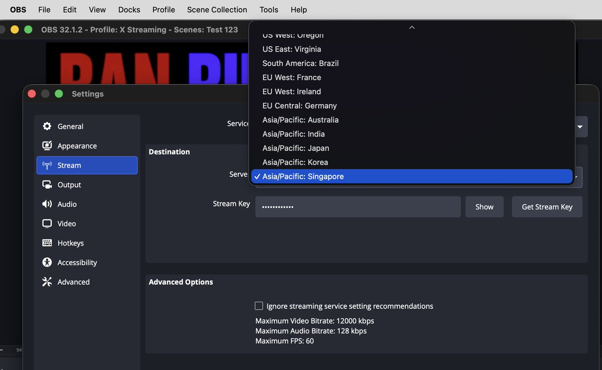
Task: Open the Hotkeys settings section
Action: coord(87,243)
